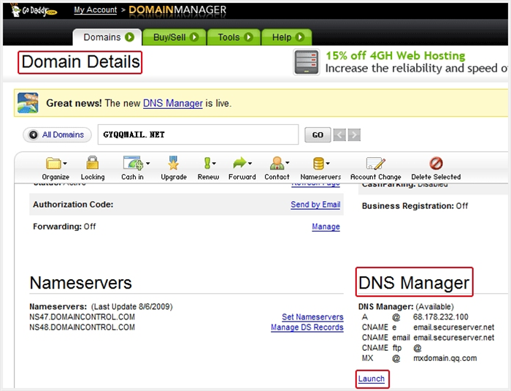Screen dimensions: 511x391
Task: Click the Set Nameservers link
Action: [312, 317]
